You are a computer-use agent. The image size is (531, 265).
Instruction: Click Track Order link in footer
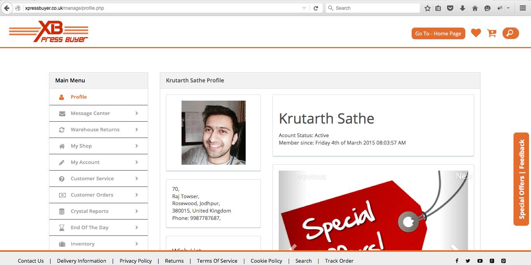(339, 261)
